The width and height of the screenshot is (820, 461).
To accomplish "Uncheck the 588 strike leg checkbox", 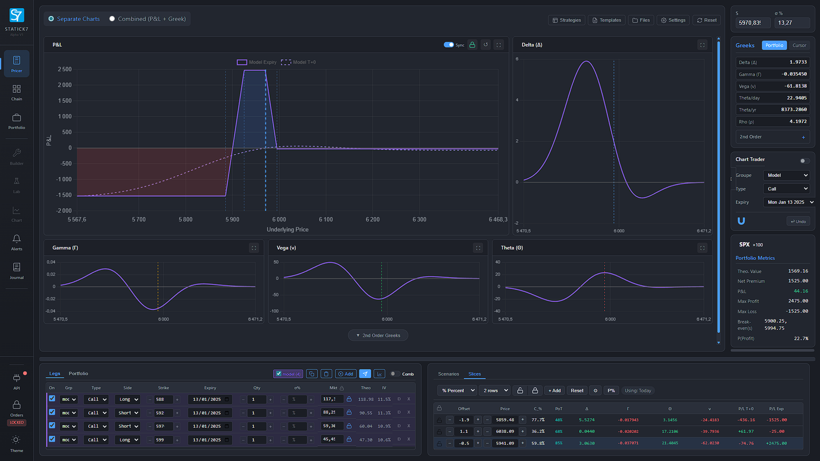I will [52, 399].
